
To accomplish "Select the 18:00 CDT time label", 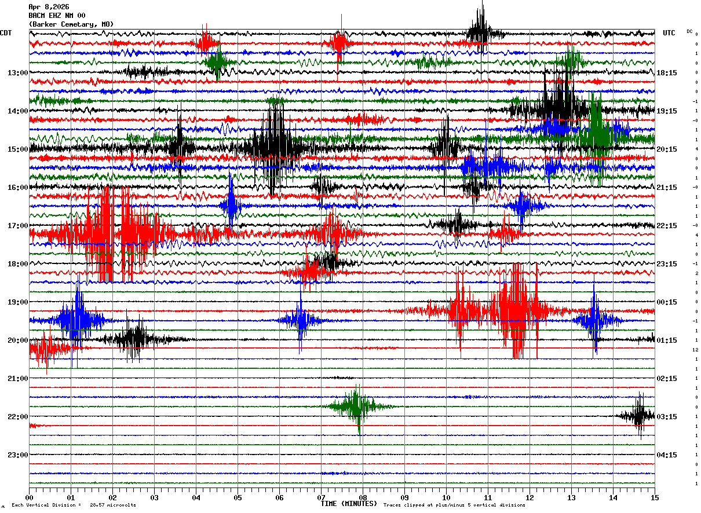I will tap(18, 264).
